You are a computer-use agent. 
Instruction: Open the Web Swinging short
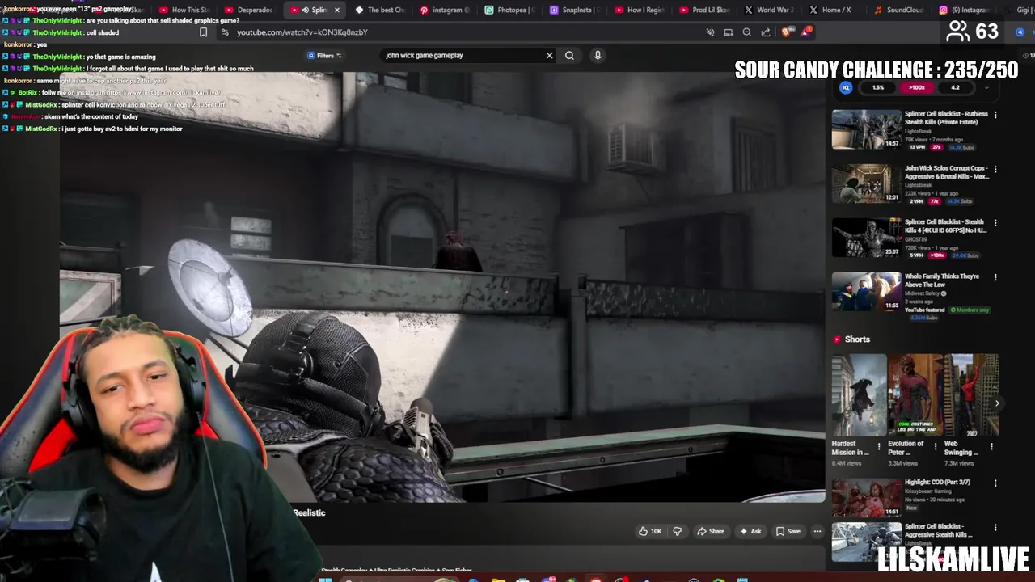pyautogui.click(x=971, y=394)
